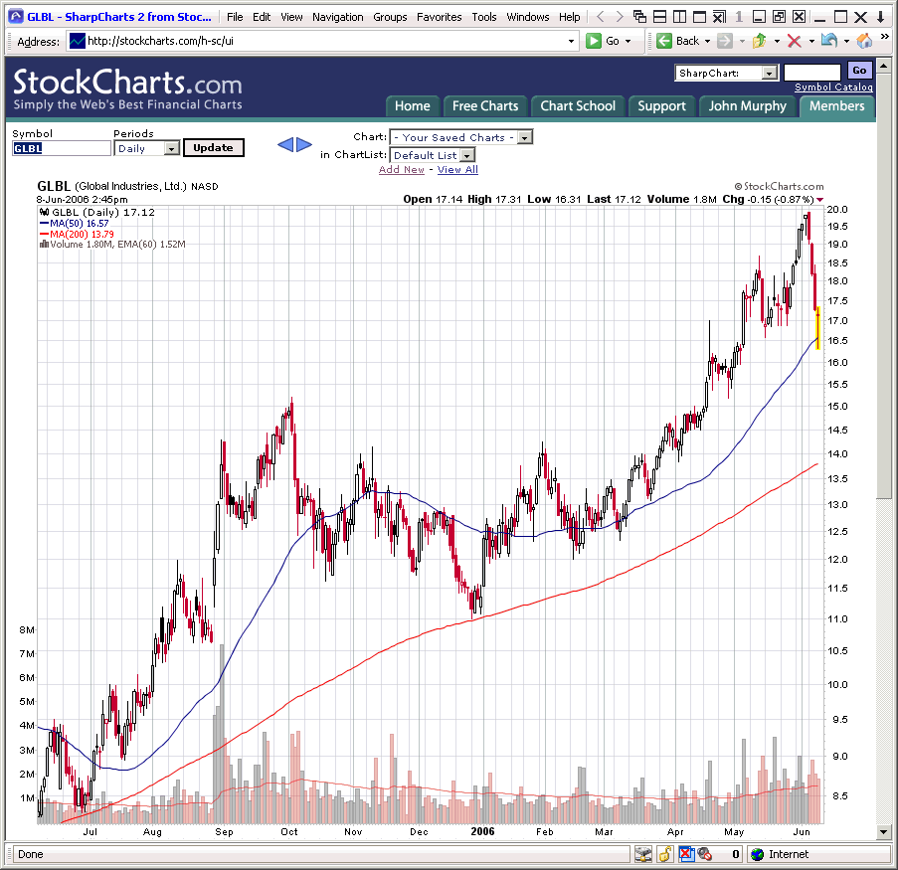Open the Favorites menu

439,17
